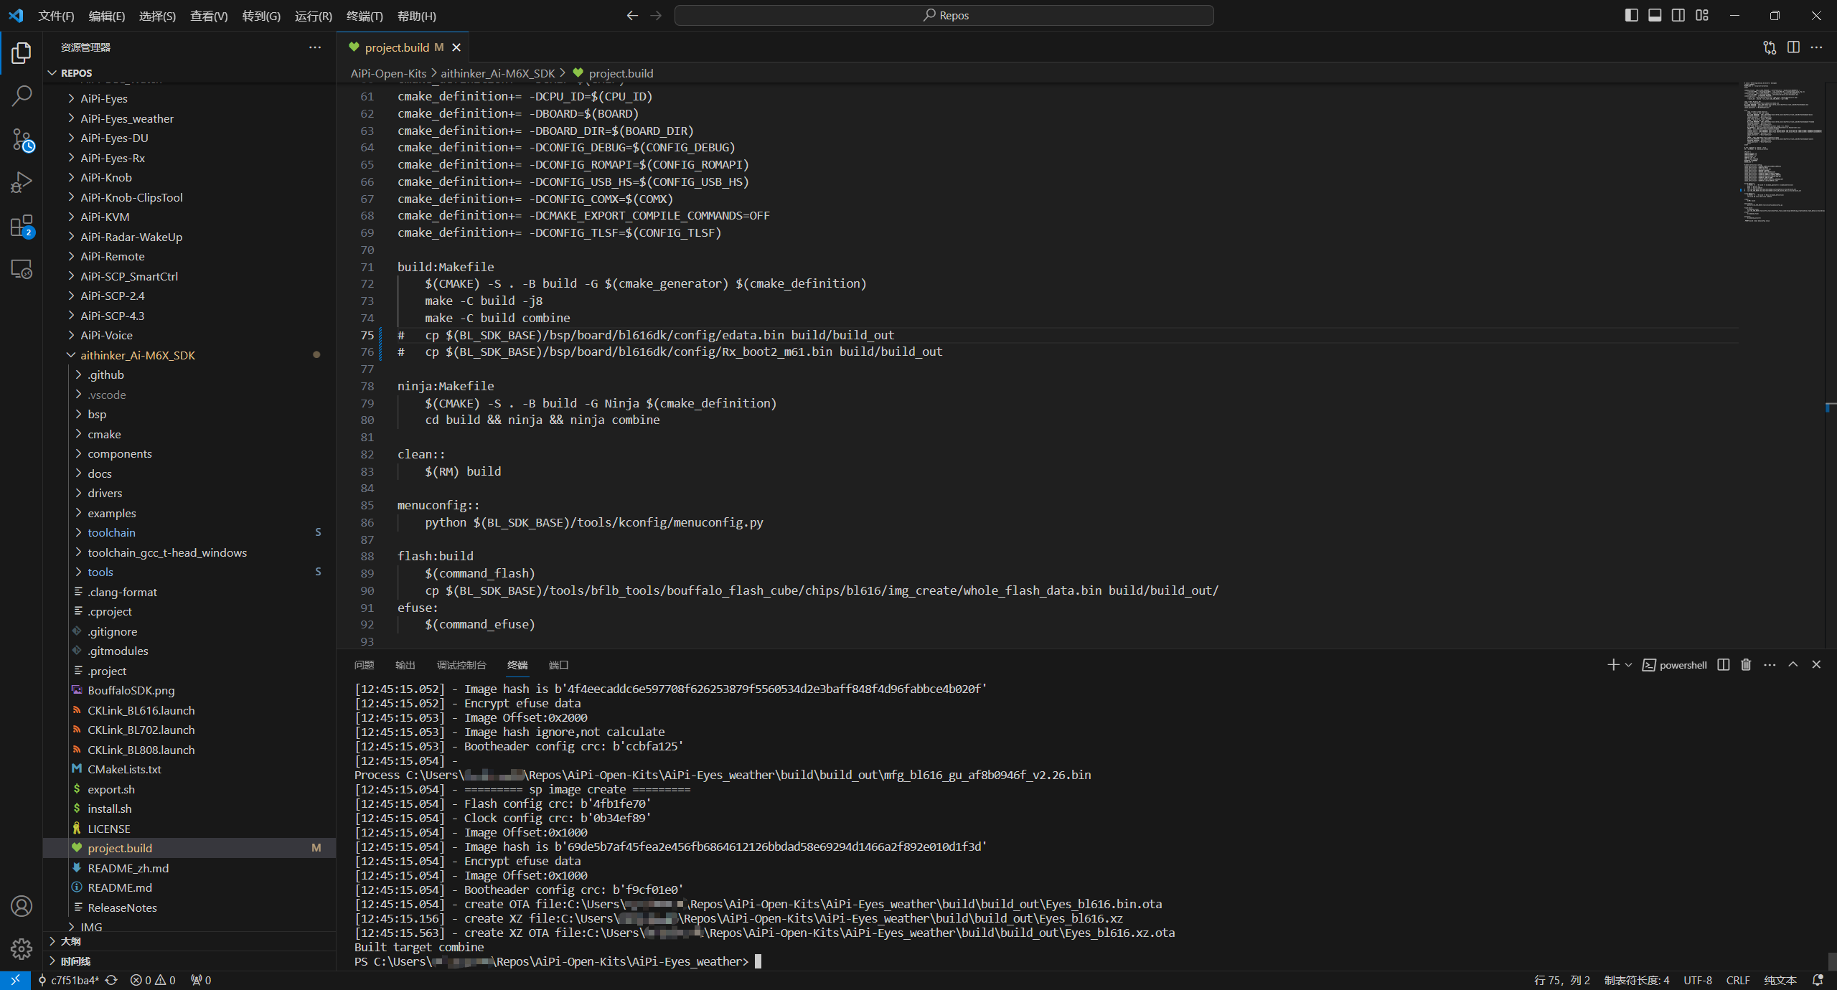This screenshot has height=990, width=1837.
Task: Select language mode 纯文本
Action: click(x=1780, y=980)
